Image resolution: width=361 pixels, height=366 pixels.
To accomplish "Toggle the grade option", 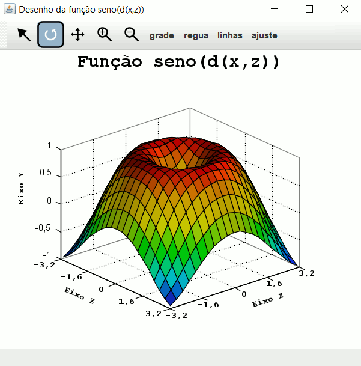I will tap(162, 35).
